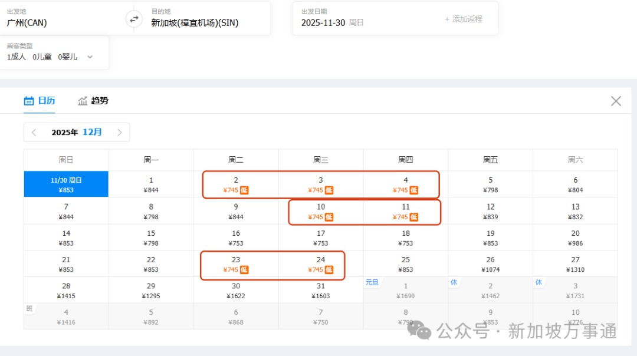Select December 20 priced ¥986
Screen dimensions: 637x356
tap(576, 238)
